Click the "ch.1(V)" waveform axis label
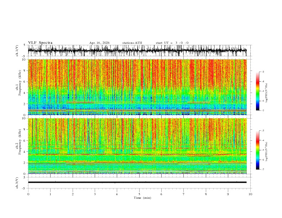The height and width of the screenshot is (218, 282). pos(17,51)
